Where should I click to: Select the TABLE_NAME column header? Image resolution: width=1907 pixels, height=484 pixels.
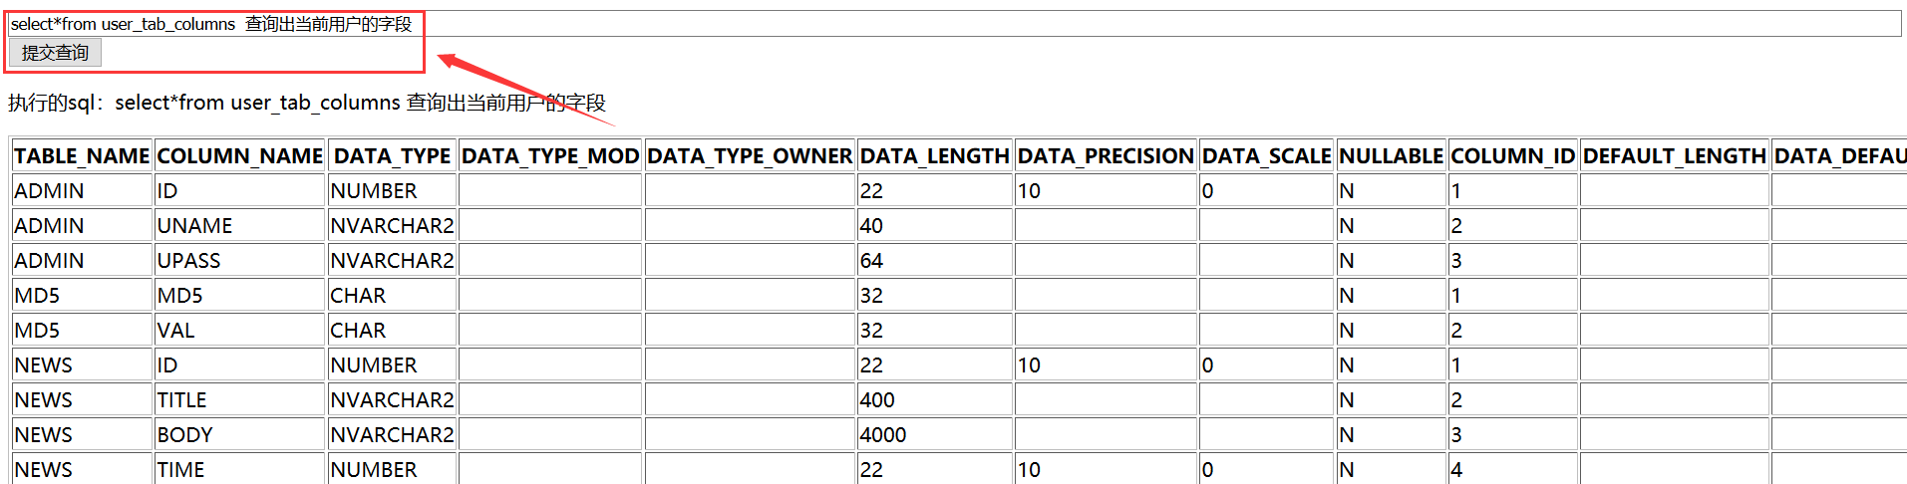tap(82, 156)
